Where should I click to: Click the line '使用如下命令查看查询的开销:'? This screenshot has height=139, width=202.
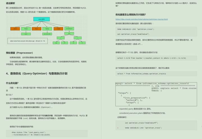(22, 127)
